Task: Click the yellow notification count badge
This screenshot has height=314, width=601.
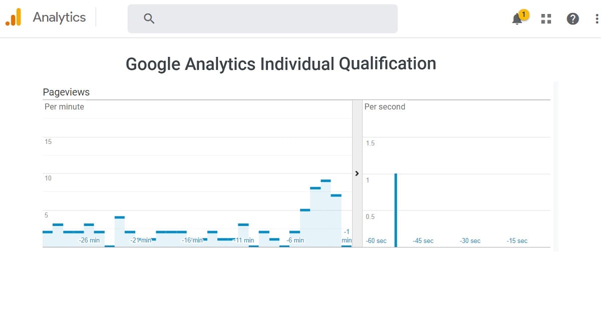Action: click(523, 14)
